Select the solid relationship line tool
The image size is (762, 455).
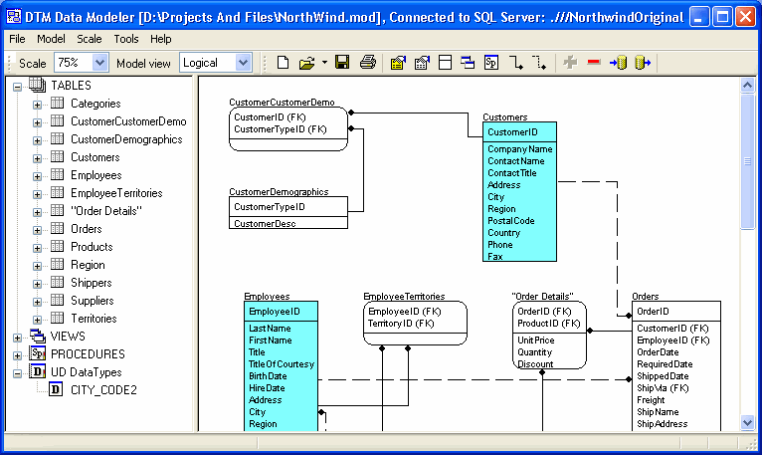point(516,63)
